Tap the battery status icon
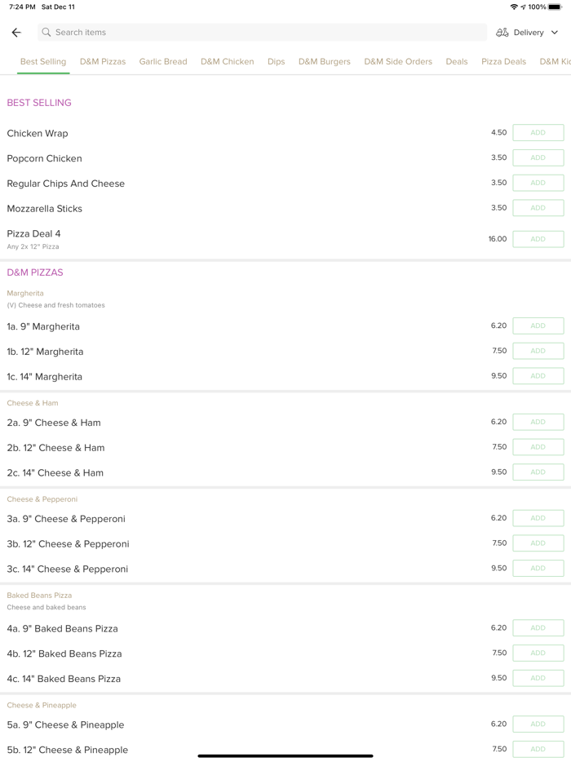The height and width of the screenshot is (762, 571). [x=556, y=7]
